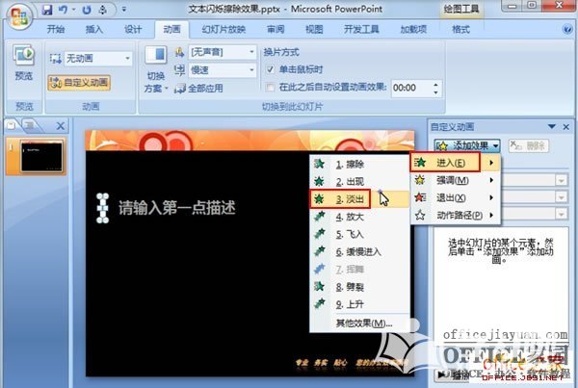Toggle the 单击鼠标时 checkbox

(270, 70)
